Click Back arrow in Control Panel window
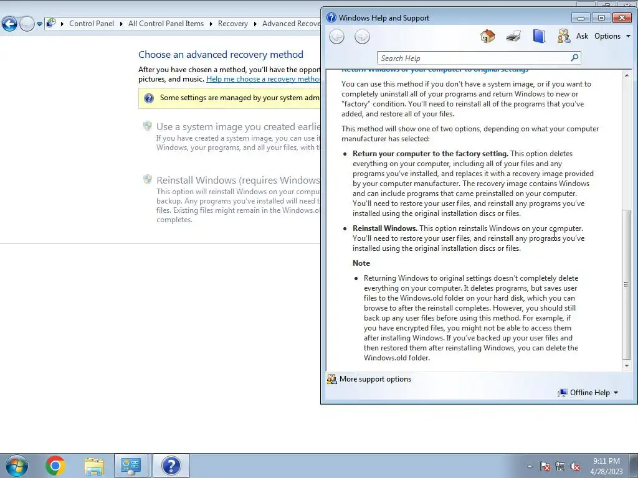 (9, 24)
